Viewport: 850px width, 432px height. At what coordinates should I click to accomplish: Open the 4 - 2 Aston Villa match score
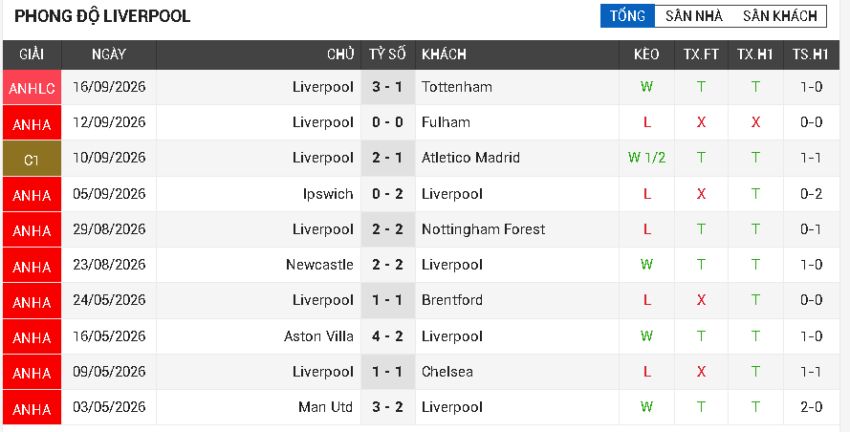click(387, 336)
